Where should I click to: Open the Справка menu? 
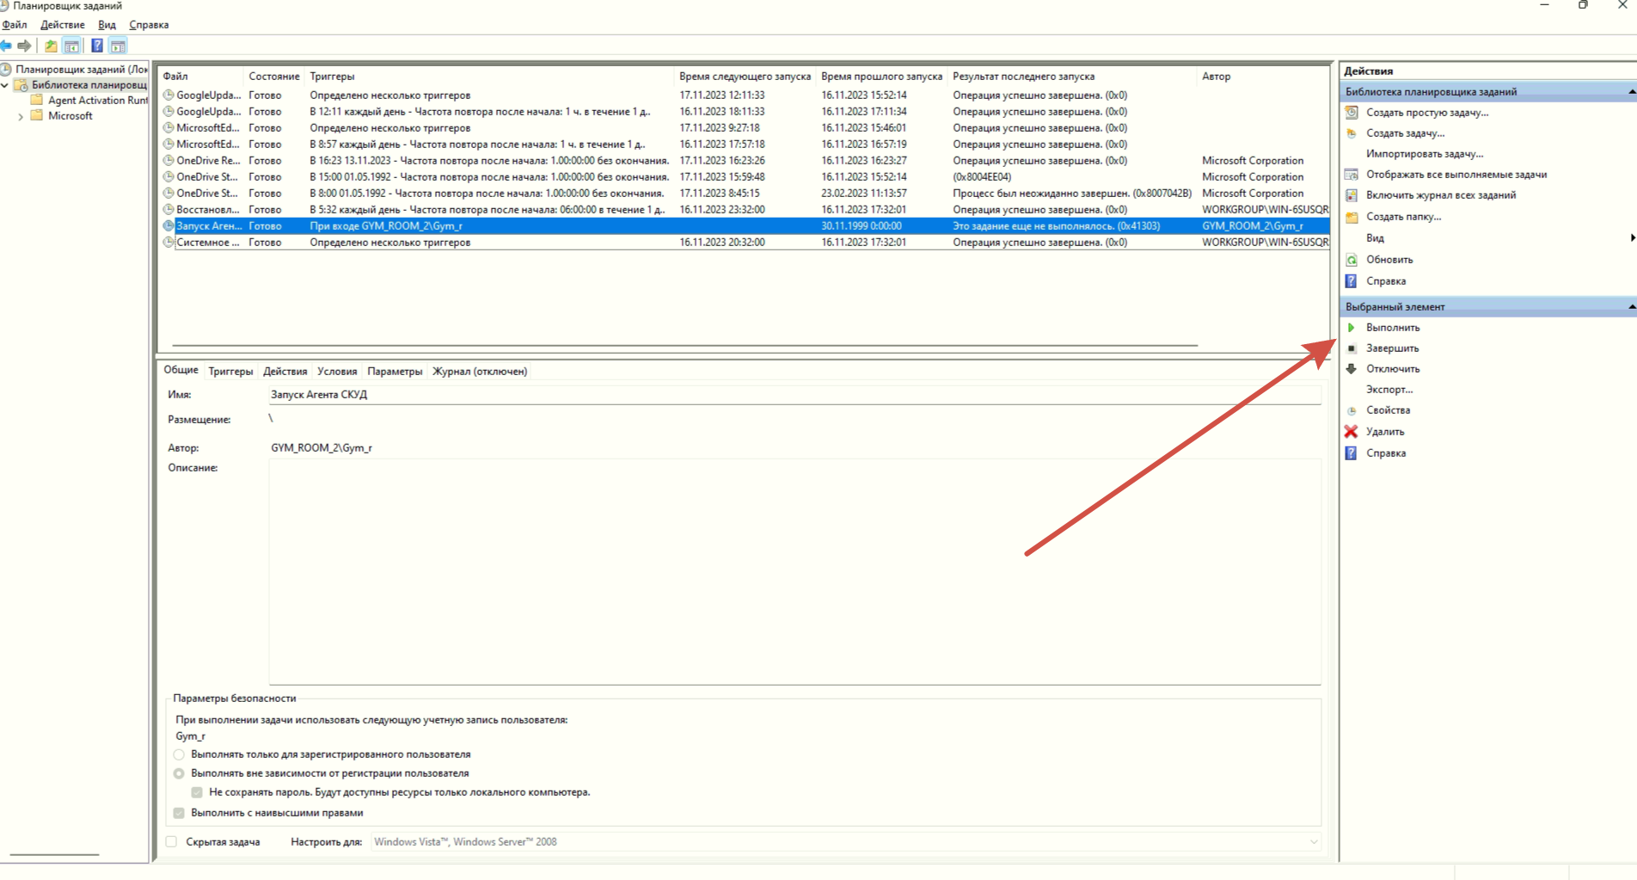[149, 25]
